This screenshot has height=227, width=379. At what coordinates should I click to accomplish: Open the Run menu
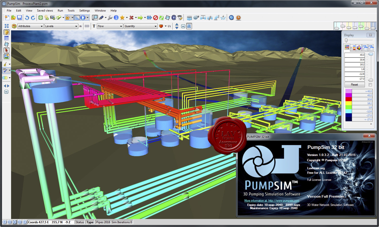point(60,11)
